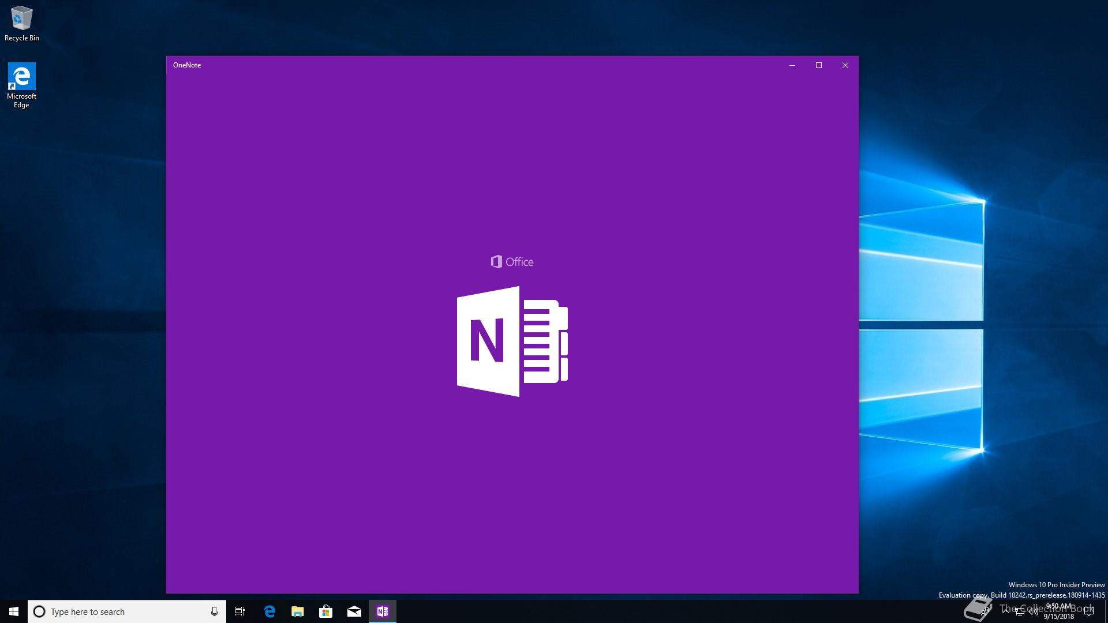Open the Action Center notifications icon
Screen dimensions: 1108x623
click(1089, 611)
